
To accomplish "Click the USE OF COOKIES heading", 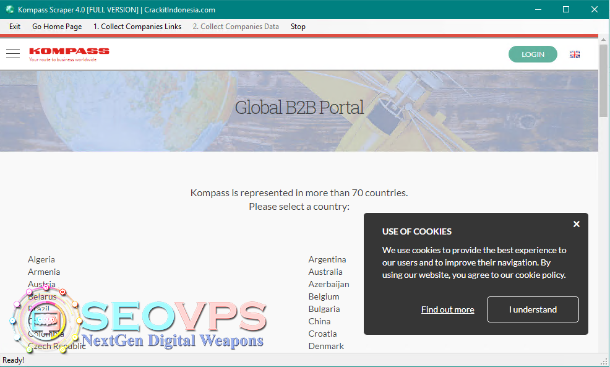I will (x=416, y=231).
